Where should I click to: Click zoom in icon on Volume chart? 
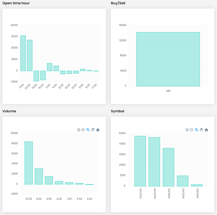(x=79, y=130)
